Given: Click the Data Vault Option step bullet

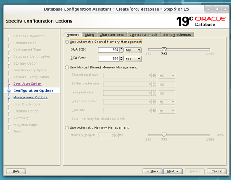Looking at the screenshot, I should (9, 84).
